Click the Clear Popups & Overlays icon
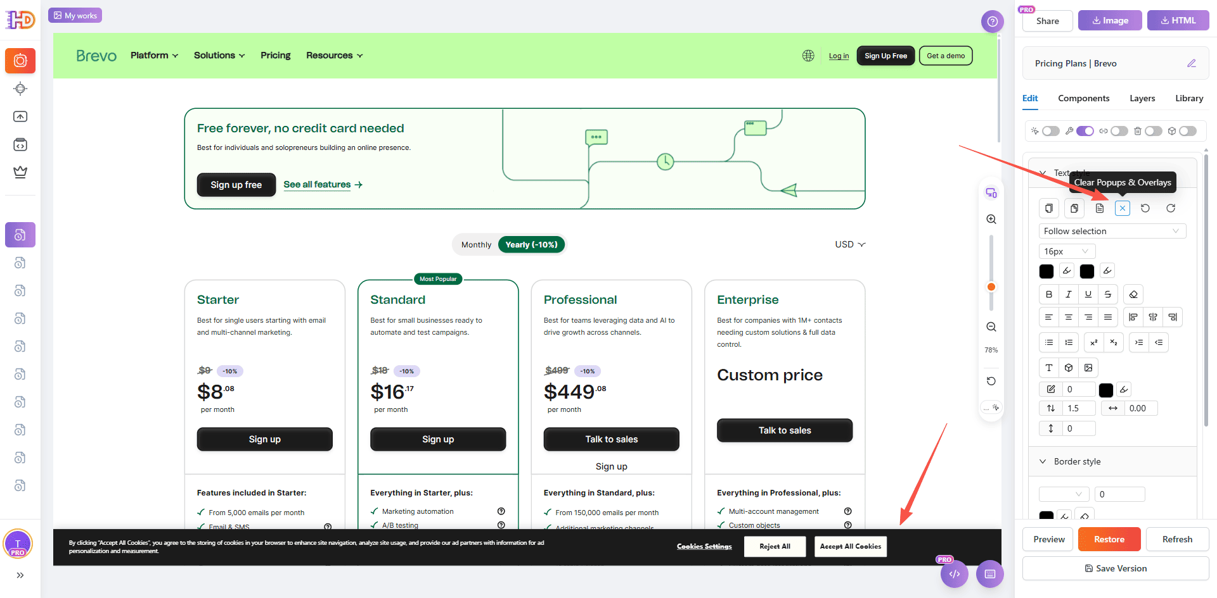 (x=1123, y=208)
